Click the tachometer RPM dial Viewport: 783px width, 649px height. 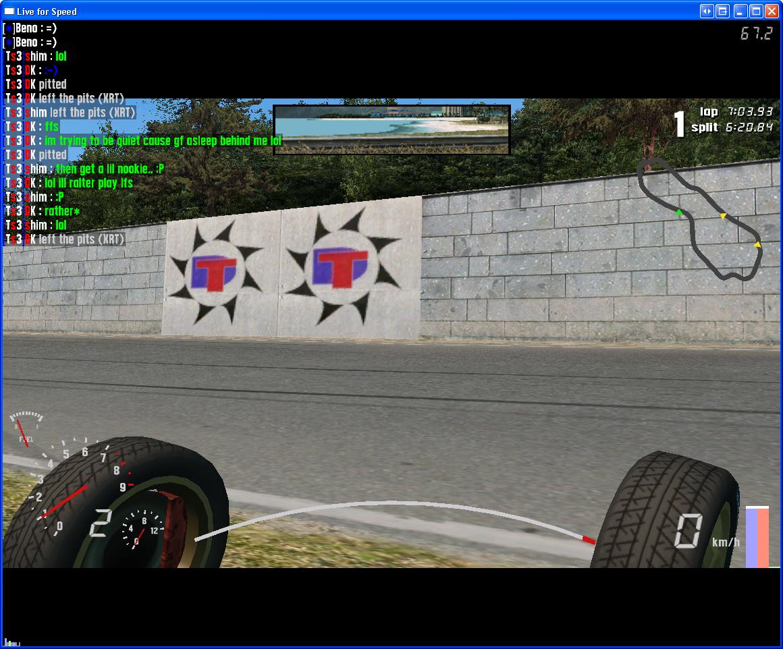coord(82,487)
